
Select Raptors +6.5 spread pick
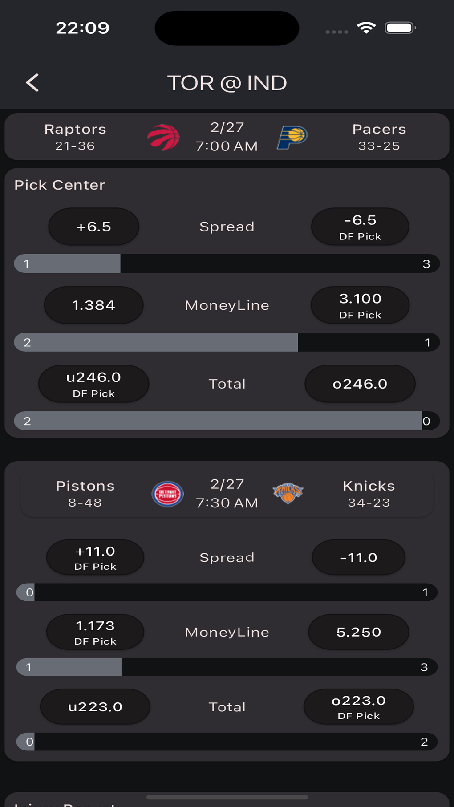pos(93,227)
